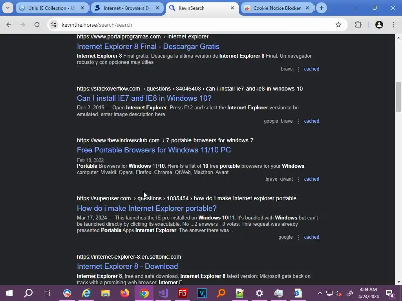Expand options dots for stackoverflow result
Image resolution: width=402 pixels, height=301 pixels.
click(298, 121)
